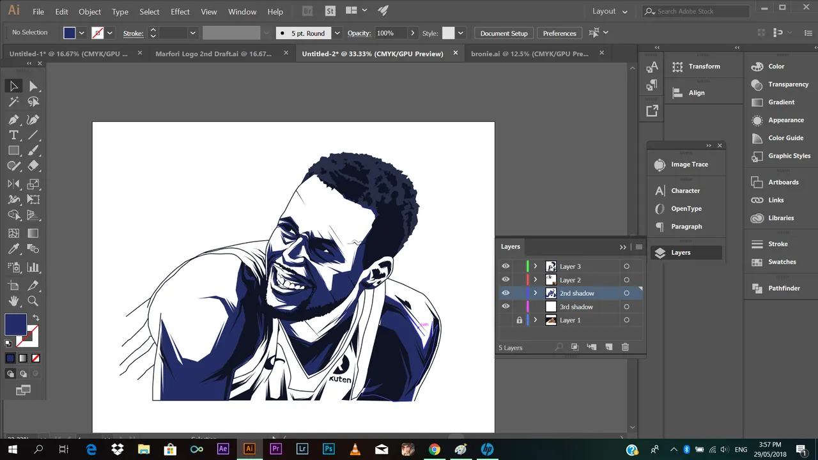Click target circle of Layer 3
The height and width of the screenshot is (460, 818).
(x=626, y=266)
